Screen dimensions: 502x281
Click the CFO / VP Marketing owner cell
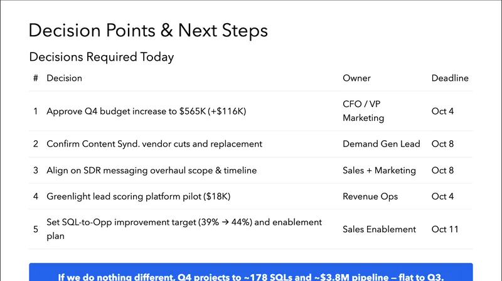pos(363,111)
